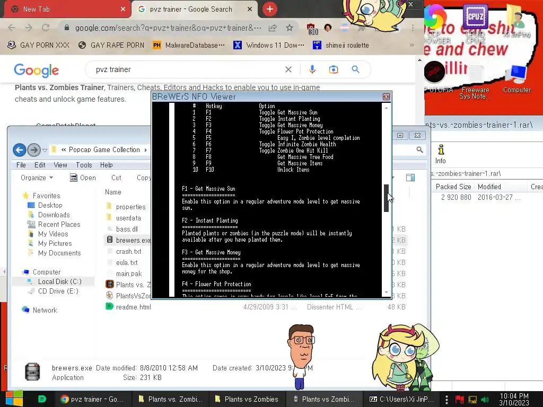543x407 pixels.
Task: Open CPU-Z desktop icon
Action: [x=475, y=24]
